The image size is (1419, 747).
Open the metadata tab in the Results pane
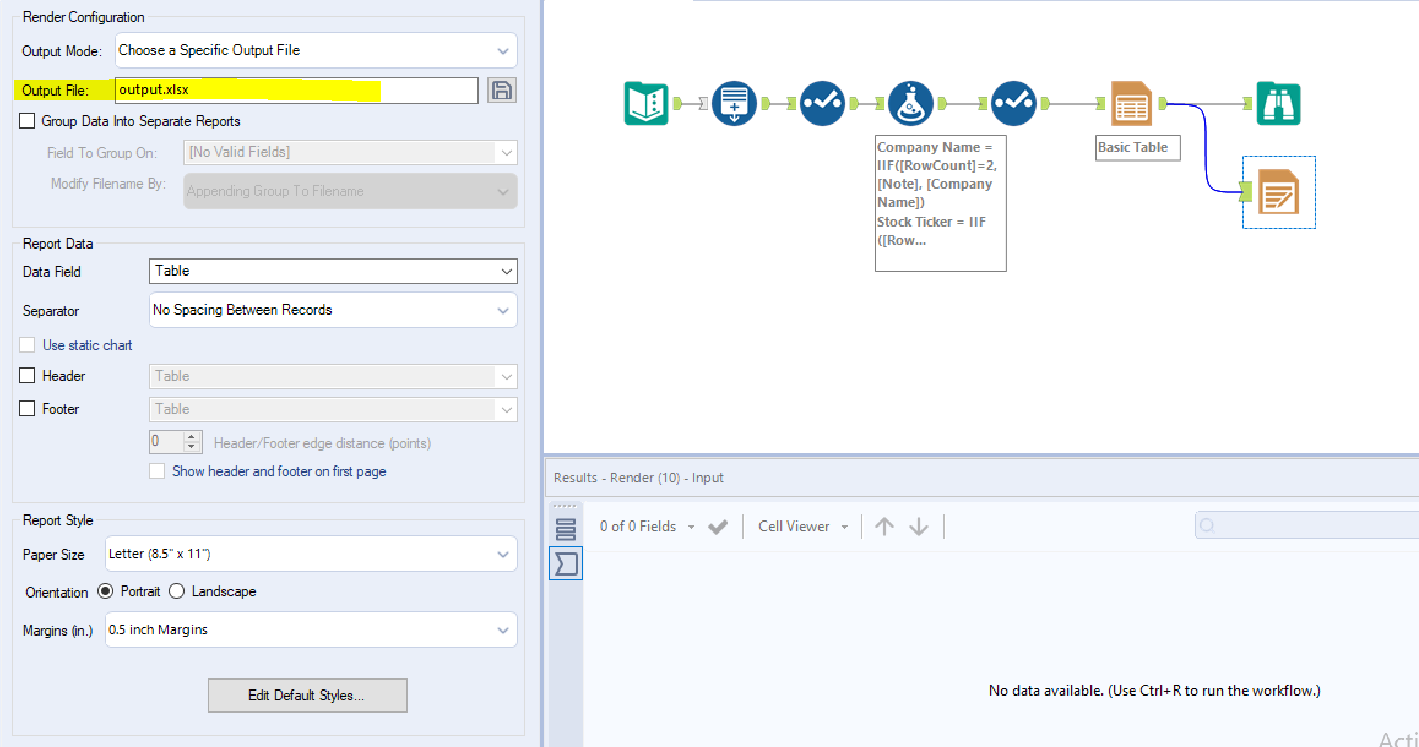point(565,563)
